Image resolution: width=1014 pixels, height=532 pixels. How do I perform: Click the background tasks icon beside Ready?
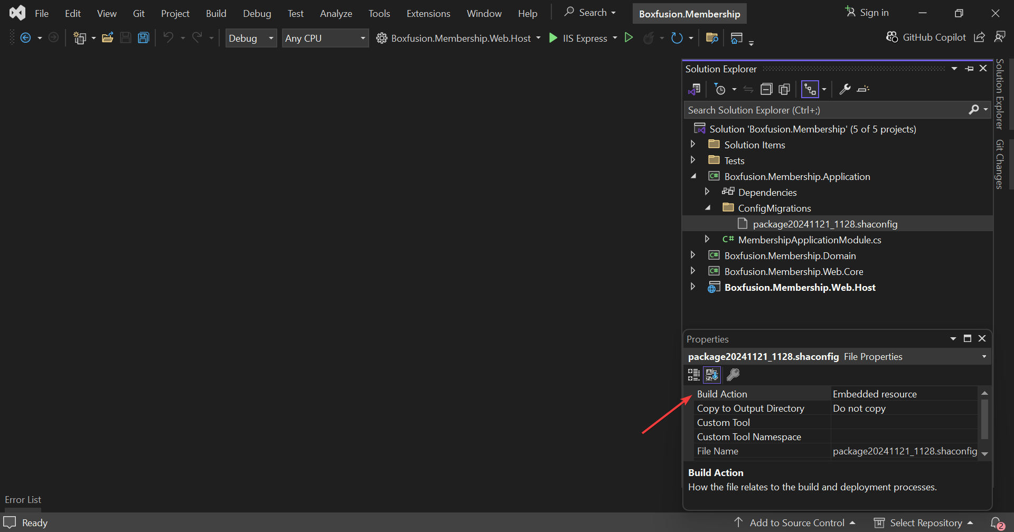click(10, 522)
